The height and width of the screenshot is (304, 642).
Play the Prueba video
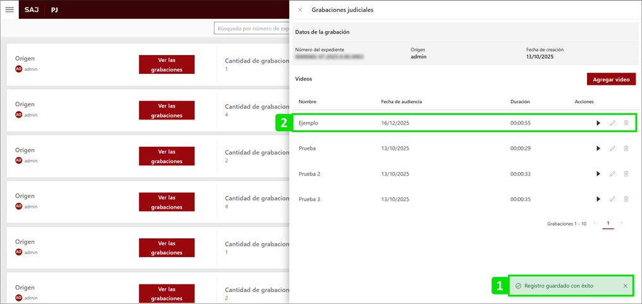pyautogui.click(x=598, y=149)
